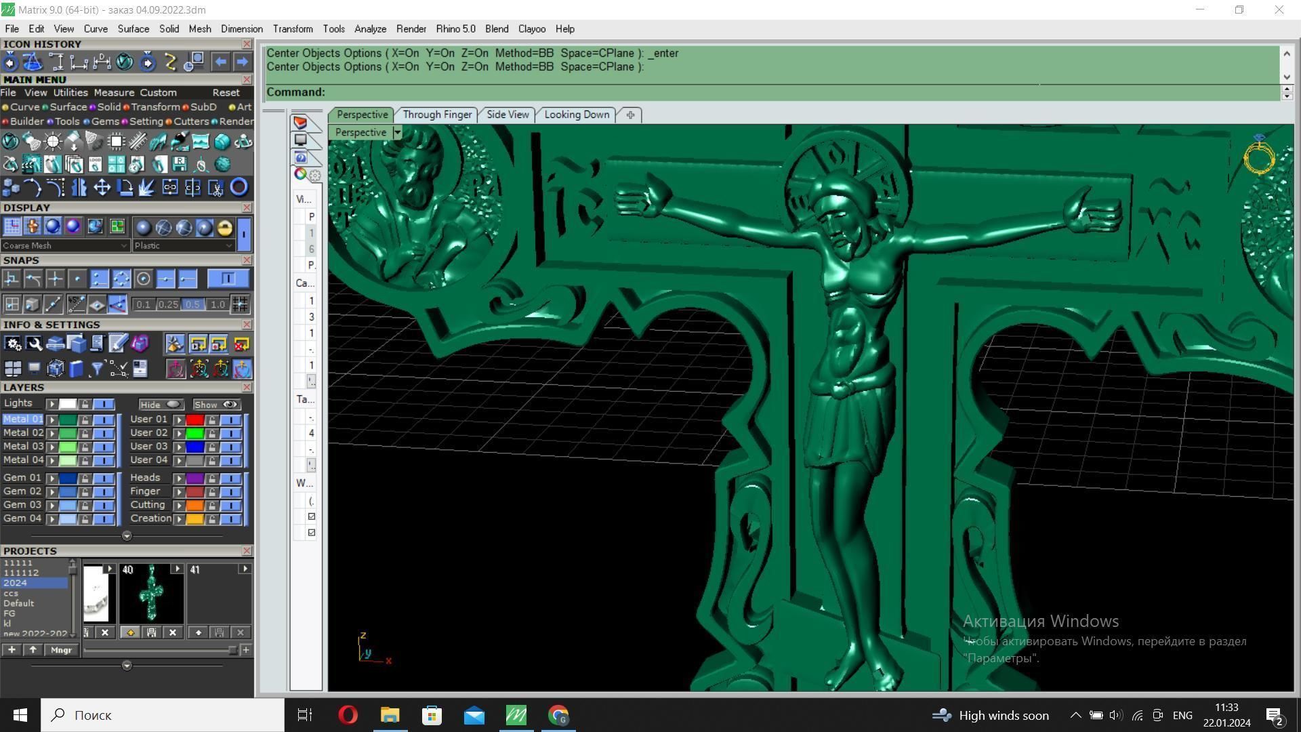Toggle visibility switch for User 01 layer
This screenshot has width=1301, height=732.
pyautogui.click(x=230, y=420)
